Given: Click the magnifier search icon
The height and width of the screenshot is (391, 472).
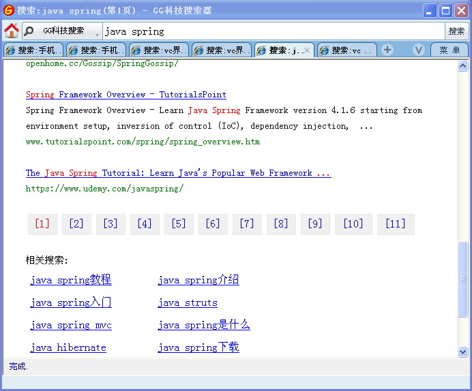Looking at the screenshot, I should [29, 31].
